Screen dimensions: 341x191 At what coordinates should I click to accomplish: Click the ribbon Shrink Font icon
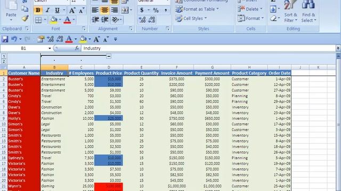pyautogui.click(x=81, y=10)
